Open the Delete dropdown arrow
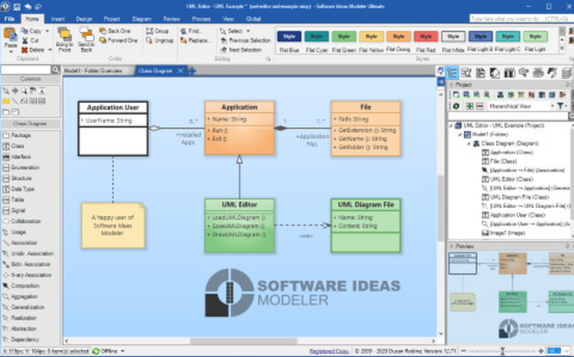Viewport: 574px width, 357px height. [x=50, y=50]
